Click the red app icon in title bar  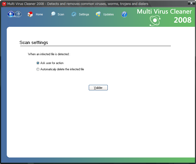click(x=4, y=4)
